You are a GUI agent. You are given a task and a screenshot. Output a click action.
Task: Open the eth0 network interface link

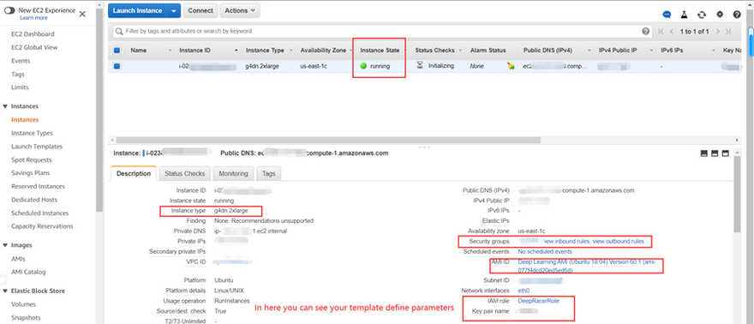tap(524, 291)
